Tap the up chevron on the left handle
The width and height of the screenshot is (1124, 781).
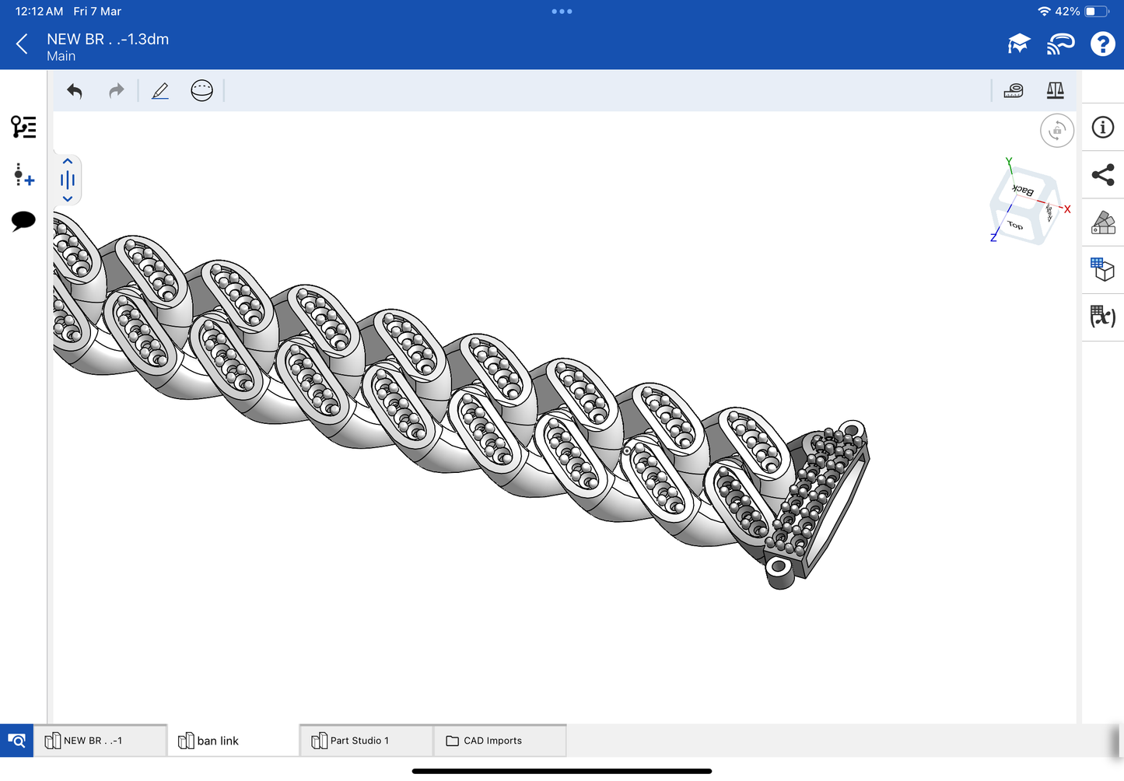tap(68, 162)
